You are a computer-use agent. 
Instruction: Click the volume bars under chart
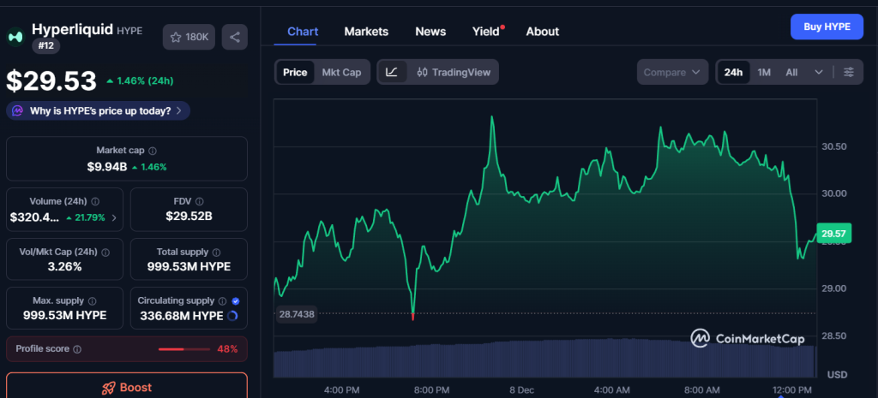pos(544,358)
